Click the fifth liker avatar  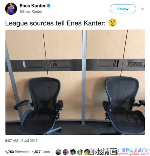[86, 152]
